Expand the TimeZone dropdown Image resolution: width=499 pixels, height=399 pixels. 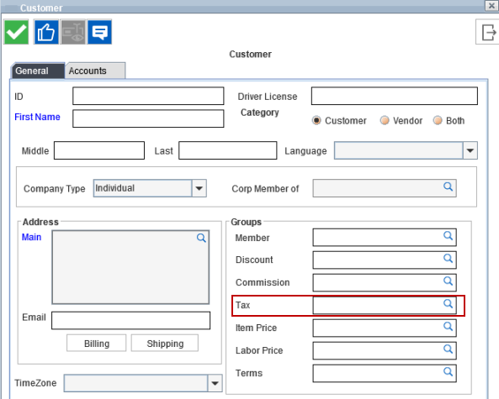tap(215, 383)
